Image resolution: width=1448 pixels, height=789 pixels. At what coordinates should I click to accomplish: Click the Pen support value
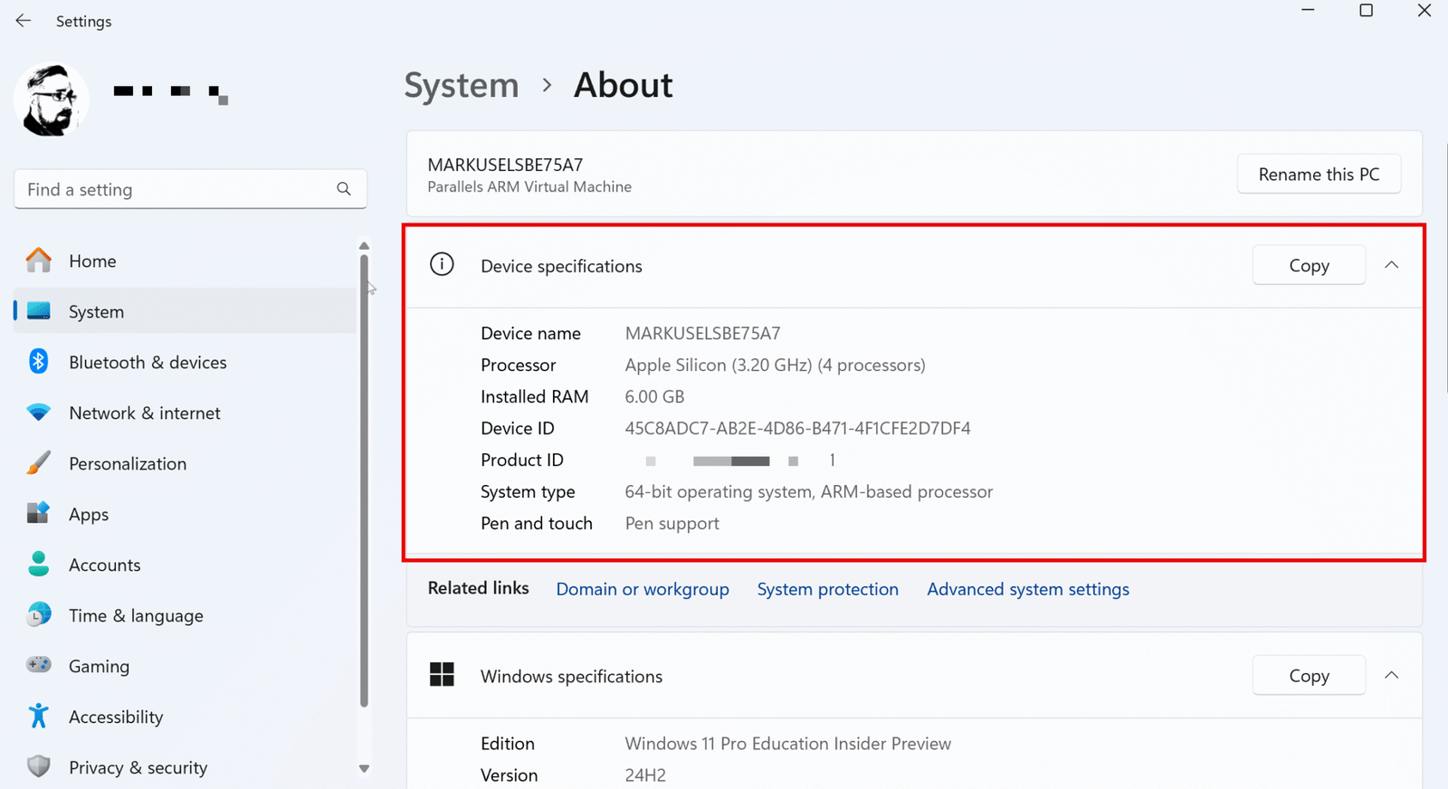tap(672, 523)
